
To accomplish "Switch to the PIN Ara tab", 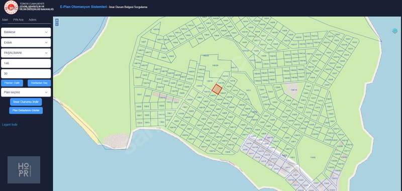I will (18, 20).
